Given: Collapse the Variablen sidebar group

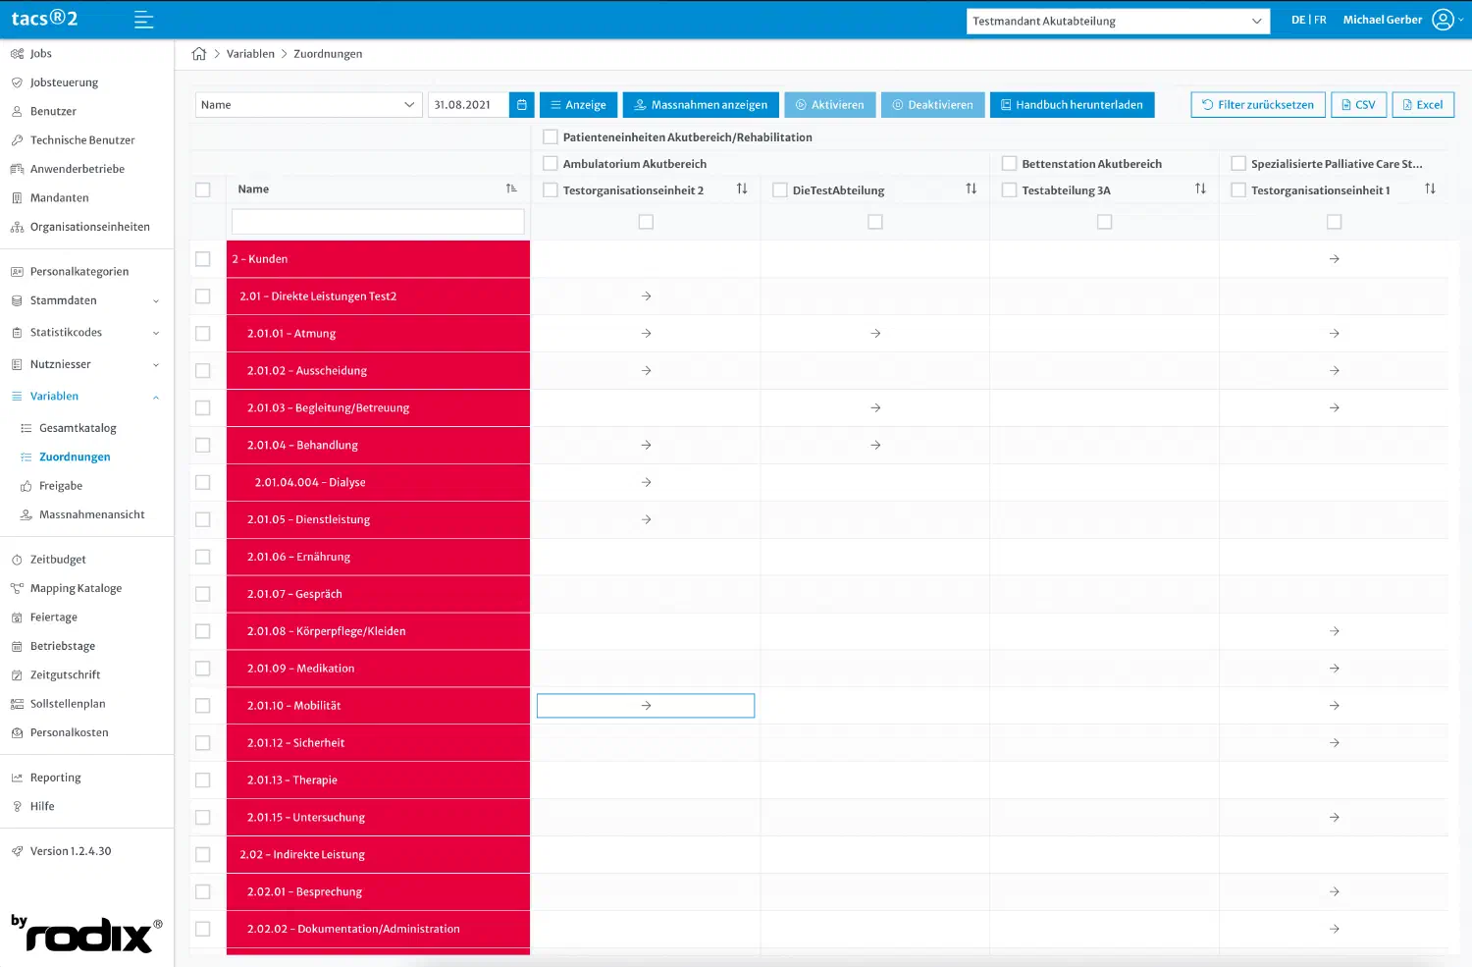Looking at the screenshot, I should [x=155, y=397].
